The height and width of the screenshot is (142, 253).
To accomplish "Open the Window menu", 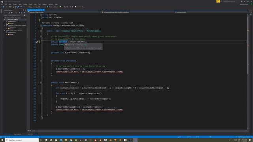I will click(x=51, y=4).
